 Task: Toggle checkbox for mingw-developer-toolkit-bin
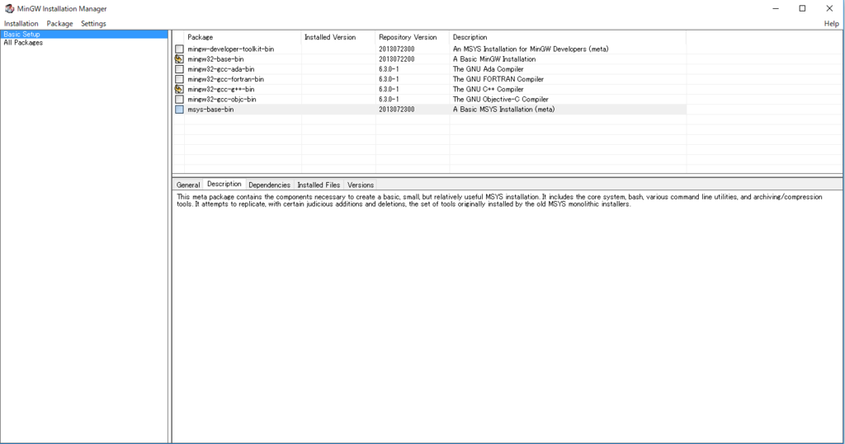click(179, 49)
